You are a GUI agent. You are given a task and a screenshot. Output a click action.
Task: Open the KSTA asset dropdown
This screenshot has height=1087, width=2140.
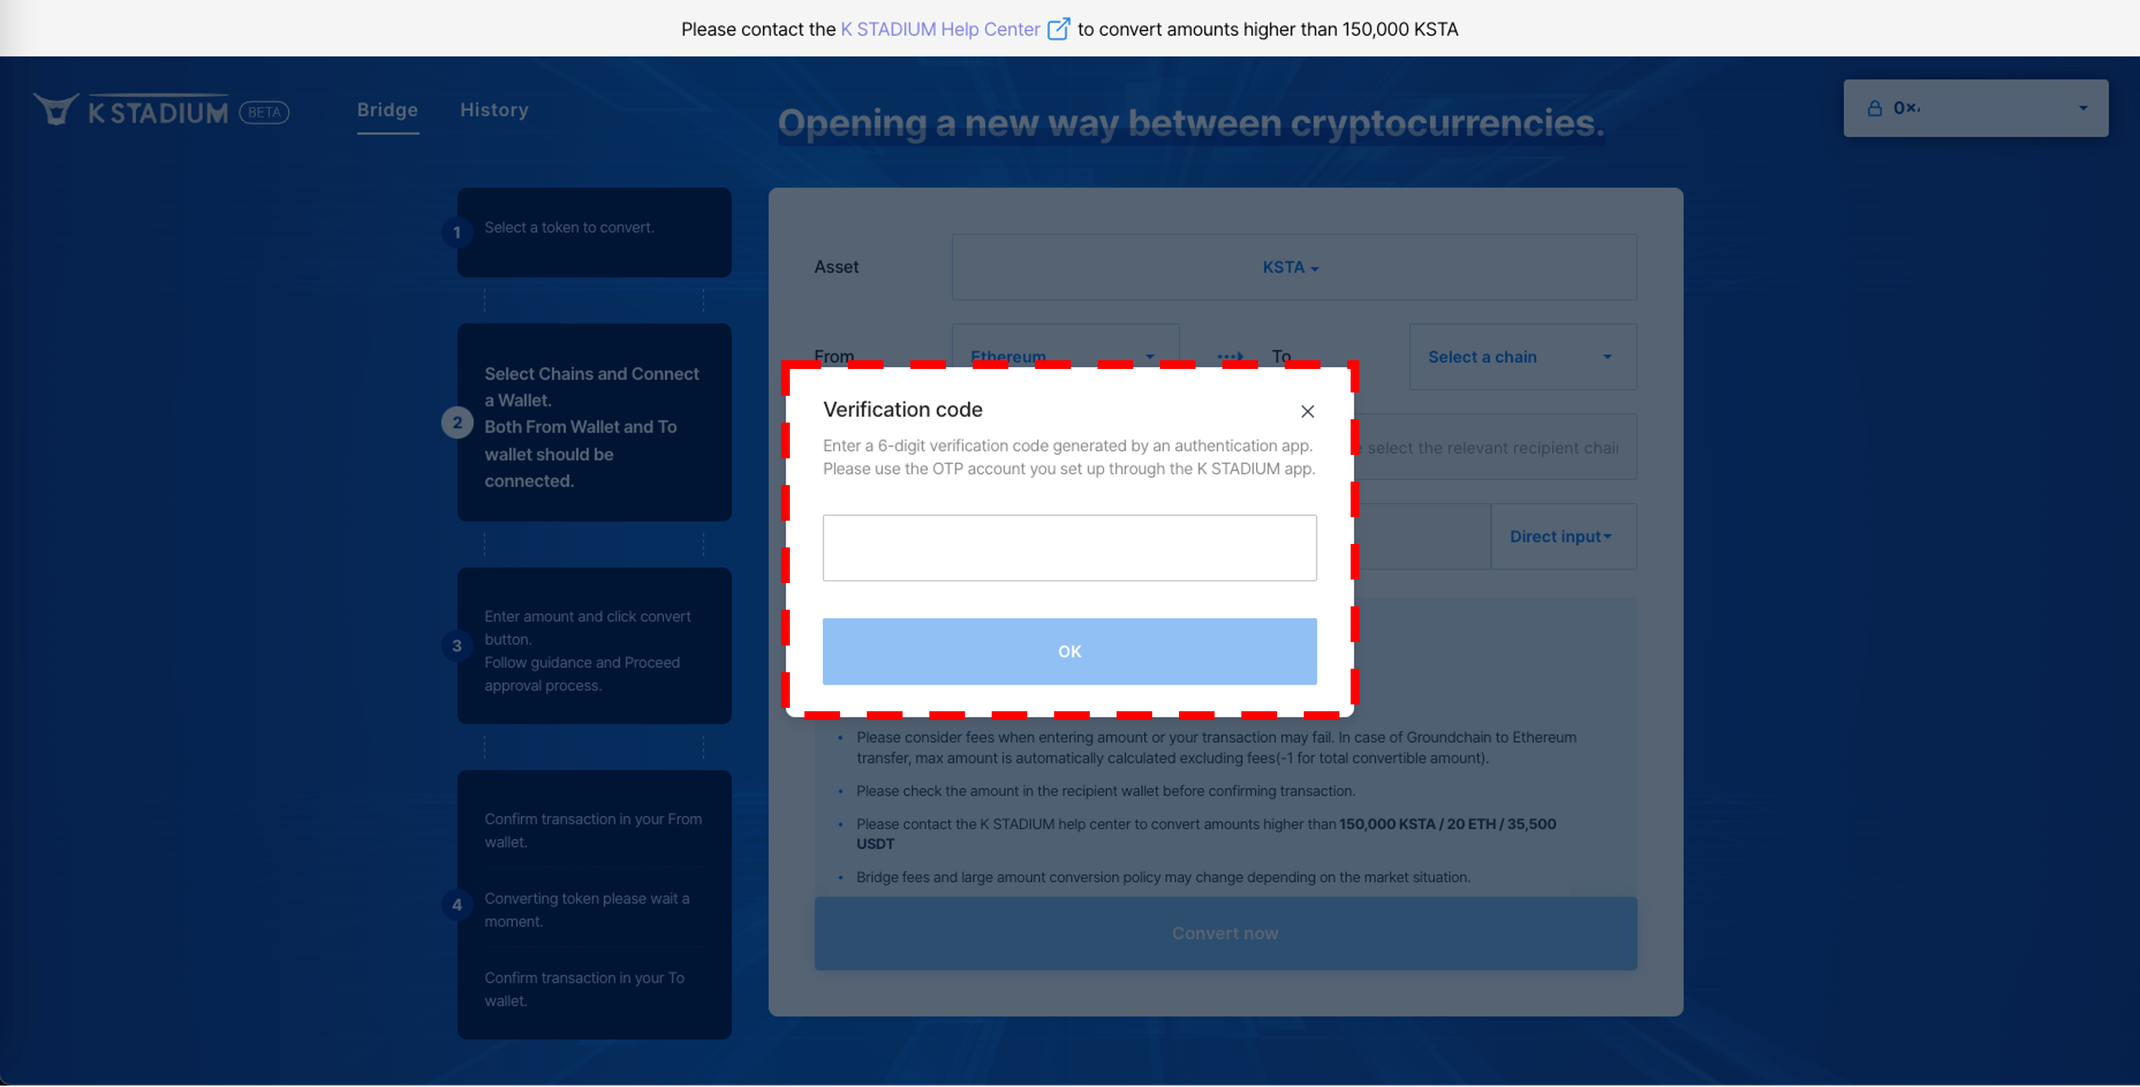[1290, 267]
